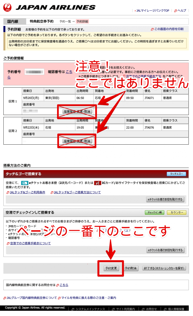This screenshot has width=193, height=316.
Task: Click external-link icon beside ヘルプ
Action: 175,11
